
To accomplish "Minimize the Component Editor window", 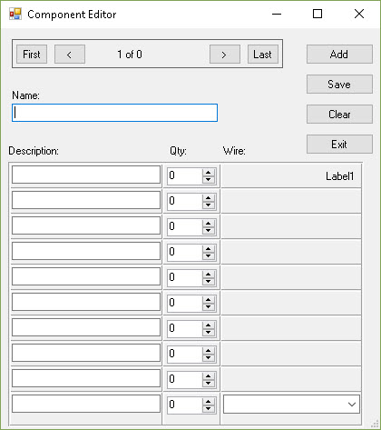I will (277, 14).
